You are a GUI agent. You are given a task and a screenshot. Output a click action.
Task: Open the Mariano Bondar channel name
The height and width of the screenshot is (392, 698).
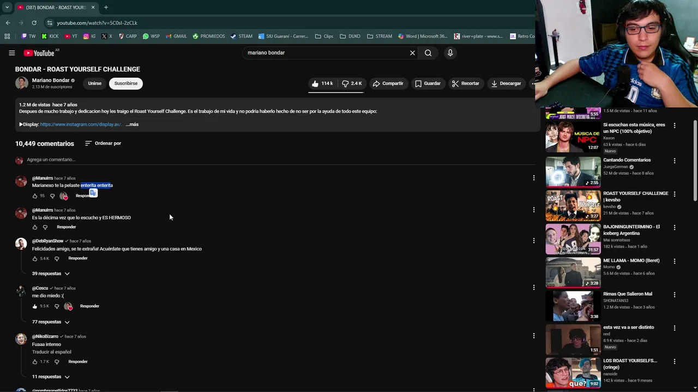pos(51,80)
